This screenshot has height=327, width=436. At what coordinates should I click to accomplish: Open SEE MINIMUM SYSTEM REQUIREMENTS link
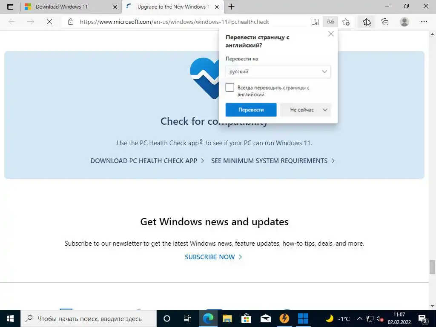click(x=273, y=161)
